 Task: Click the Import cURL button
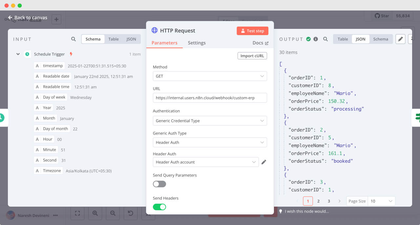[x=252, y=56]
